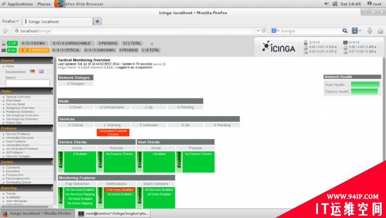Toggle Service Checks Passive enabled bar

click(x=100, y=162)
